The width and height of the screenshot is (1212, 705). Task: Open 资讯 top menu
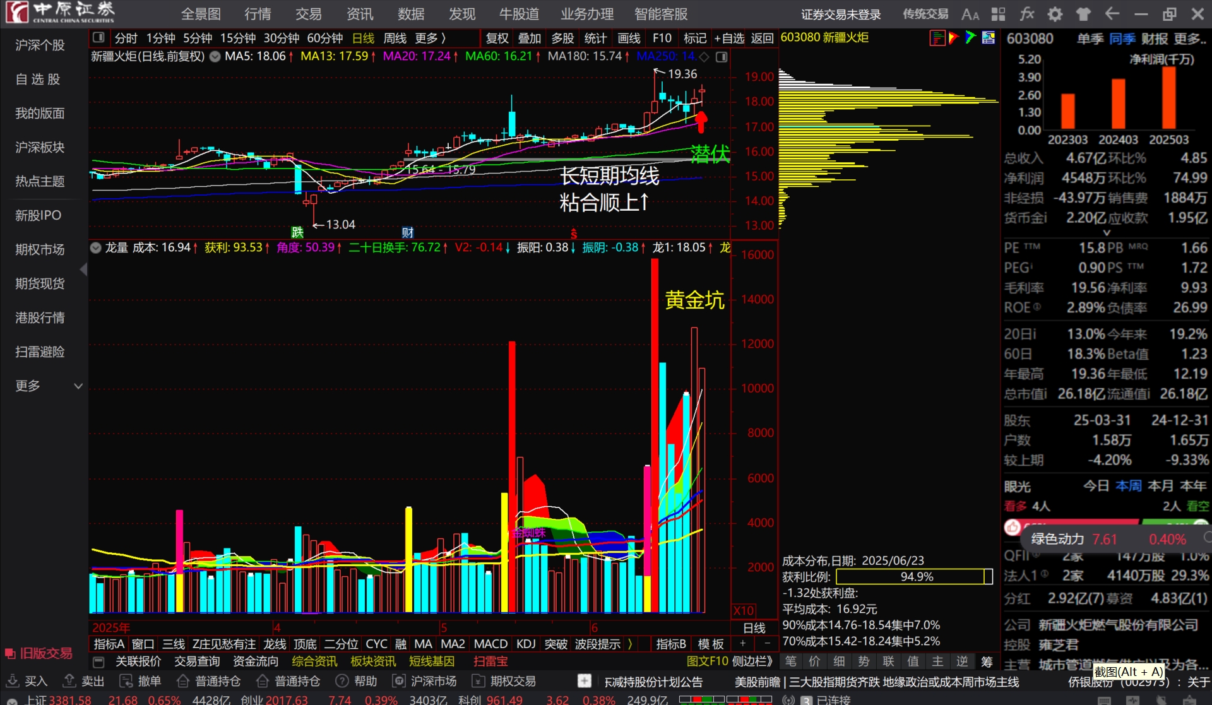pyautogui.click(x=360, y=14)
